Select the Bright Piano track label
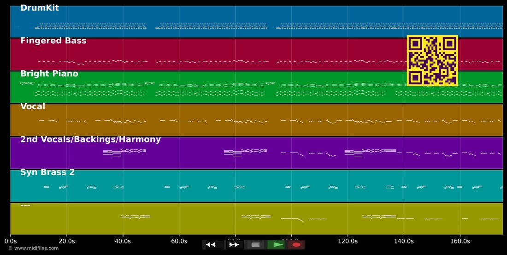Image resolution: width=507 pixels, height=255 pixels. (49, 74)
